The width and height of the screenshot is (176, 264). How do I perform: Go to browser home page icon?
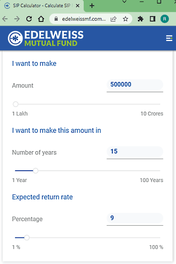click(41, 19)
